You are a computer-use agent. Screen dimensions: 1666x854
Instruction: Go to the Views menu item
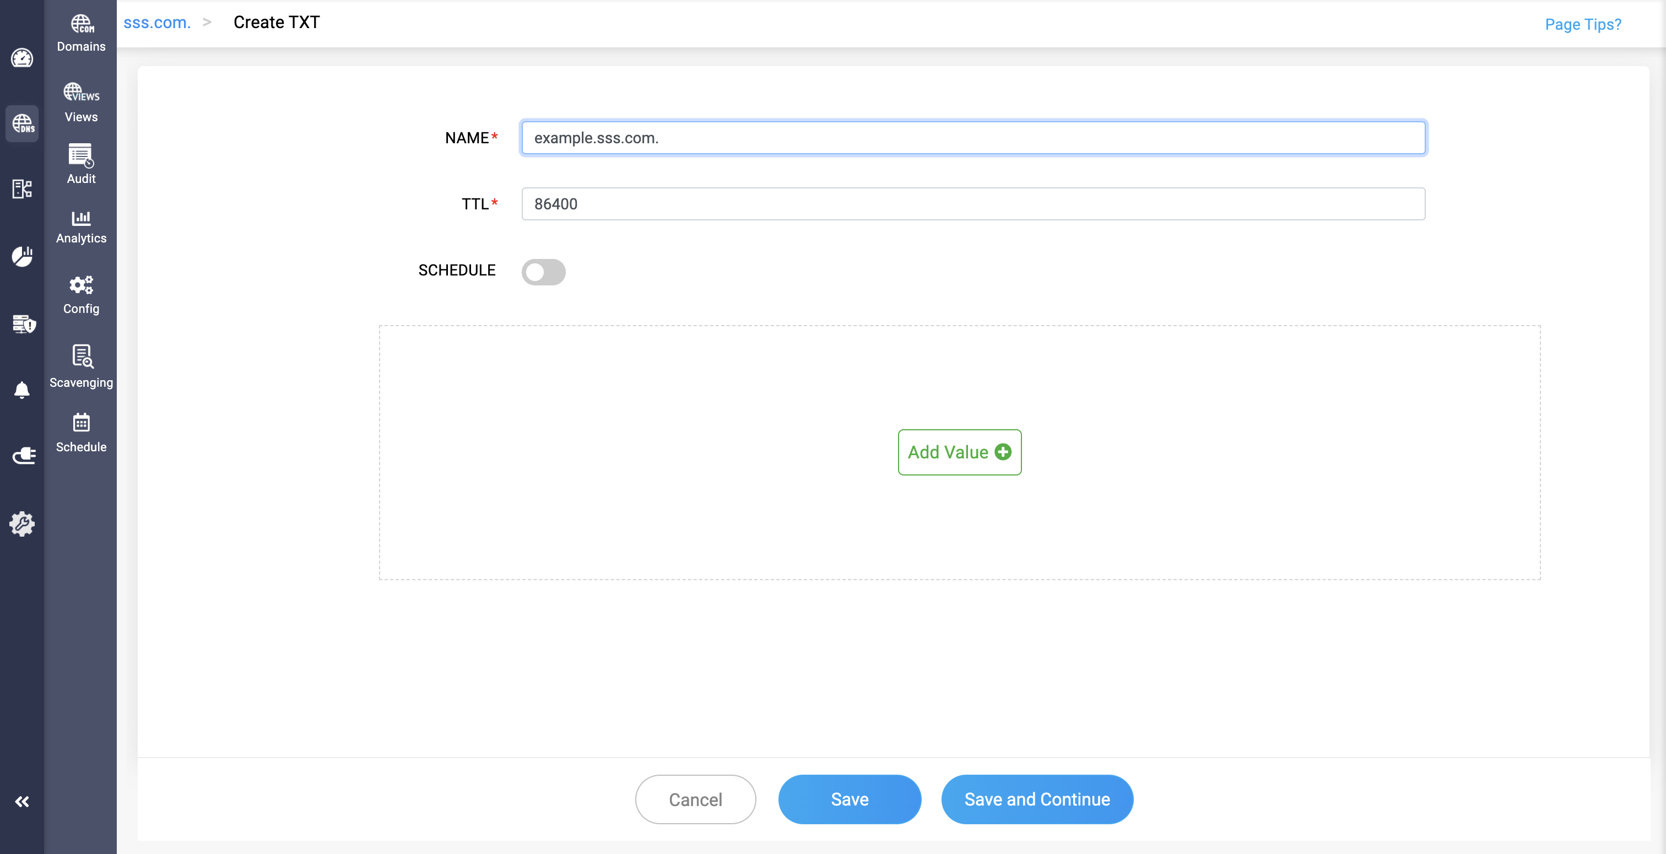[81, 102]
